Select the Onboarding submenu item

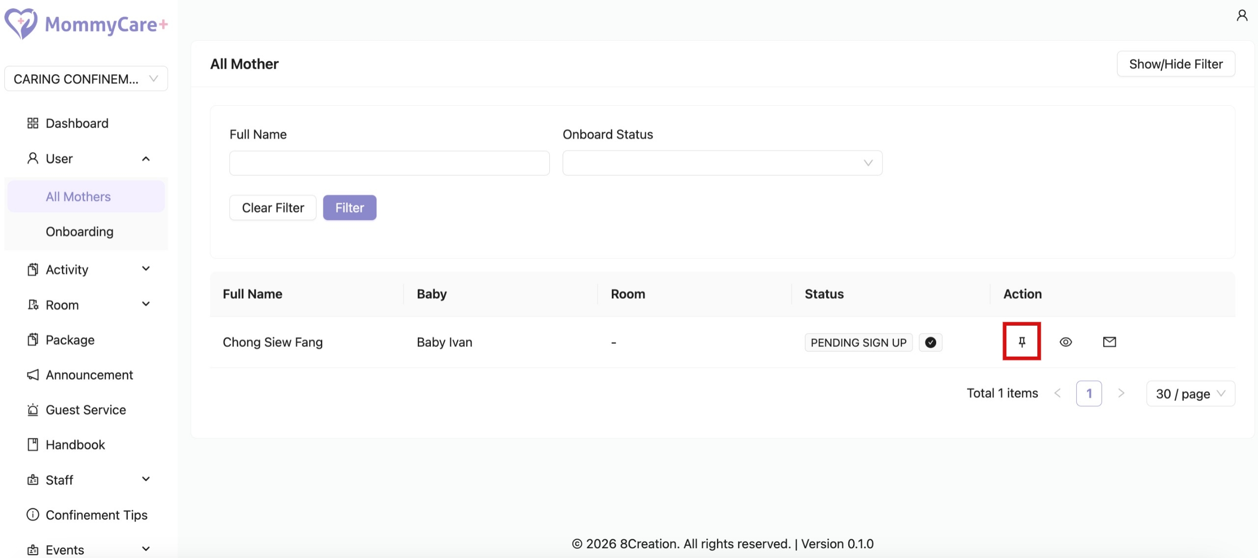pos(80,231)
